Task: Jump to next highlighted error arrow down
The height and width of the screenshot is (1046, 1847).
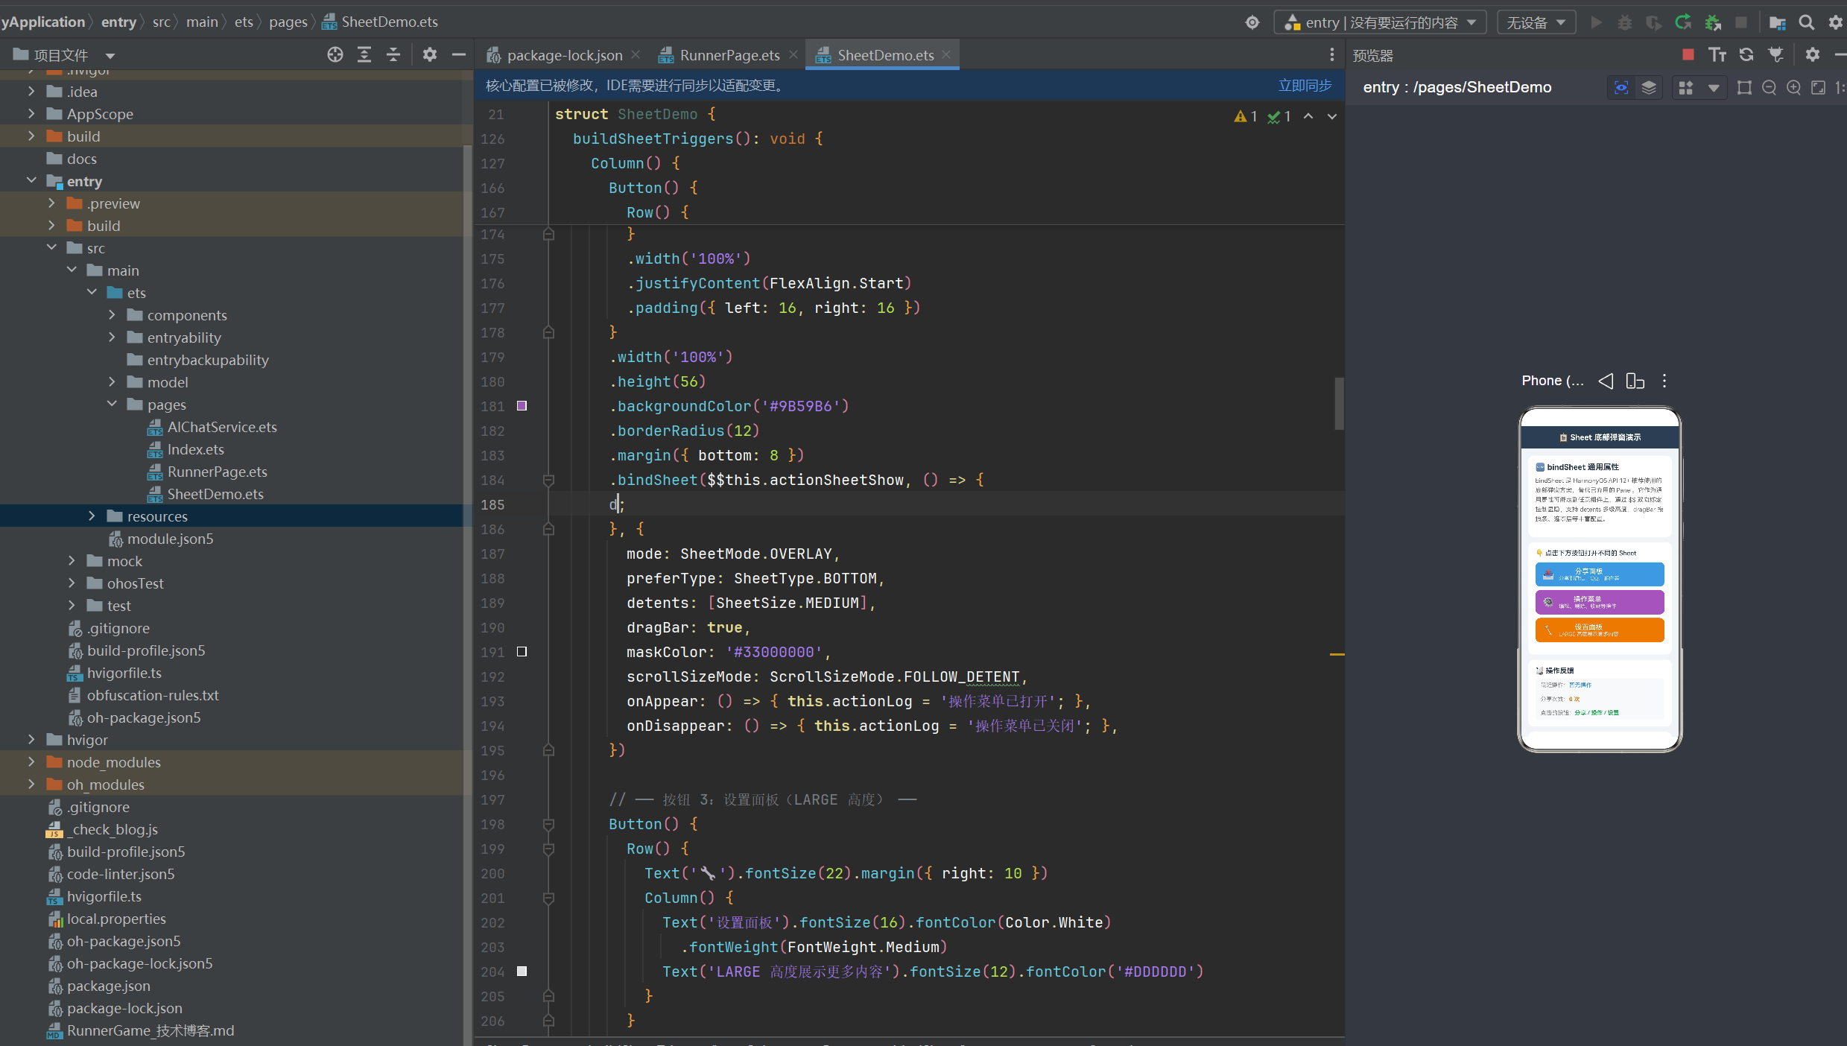Action: click(1332, 116)
